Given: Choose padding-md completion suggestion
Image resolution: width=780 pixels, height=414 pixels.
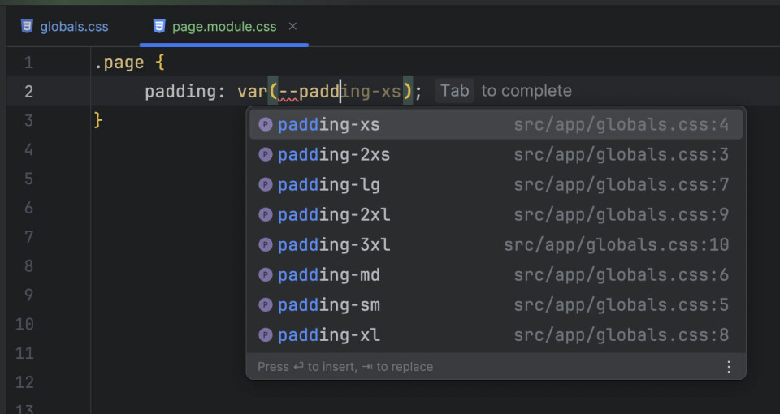Looking at the screenshot, I should pos(496,275).
